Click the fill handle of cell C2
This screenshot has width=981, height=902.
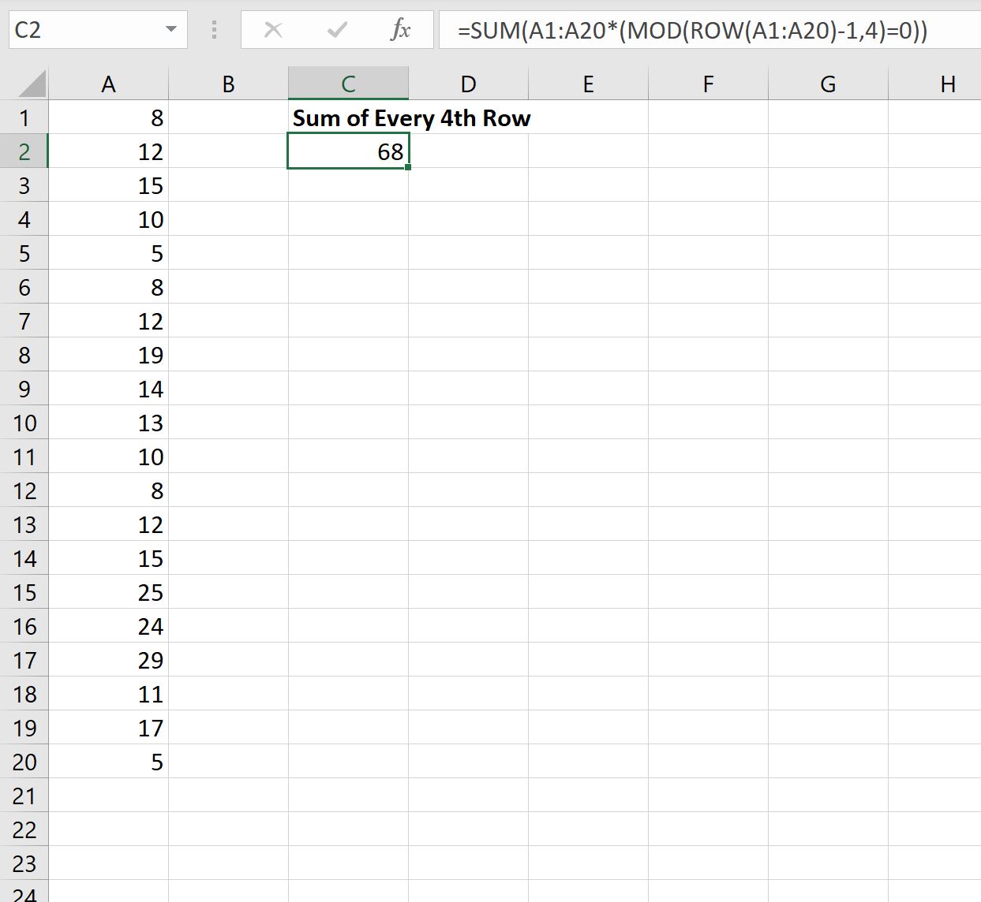pyautogui.click(x=408, y=167)
